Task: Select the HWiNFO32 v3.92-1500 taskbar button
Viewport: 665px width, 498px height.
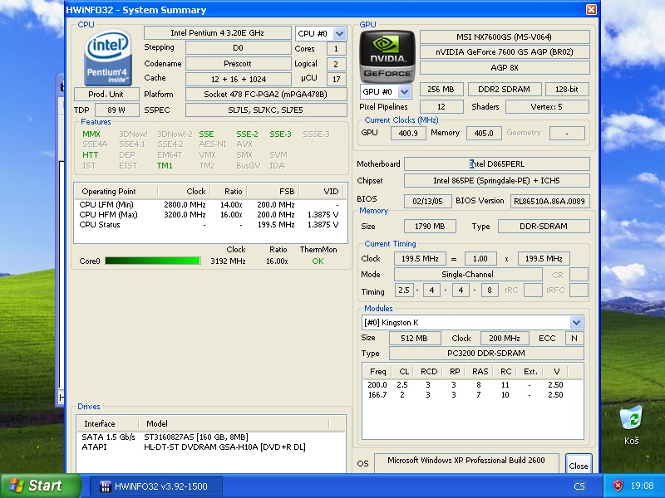Action: tap(156, 486)
